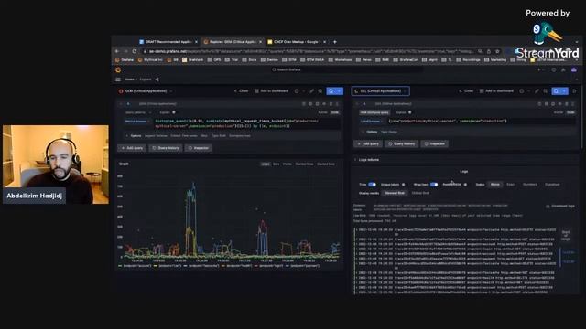The height and width of the screenshot is (329, 586).
Task: Collapse the left query row chevron
Action: tap(121, 104)
